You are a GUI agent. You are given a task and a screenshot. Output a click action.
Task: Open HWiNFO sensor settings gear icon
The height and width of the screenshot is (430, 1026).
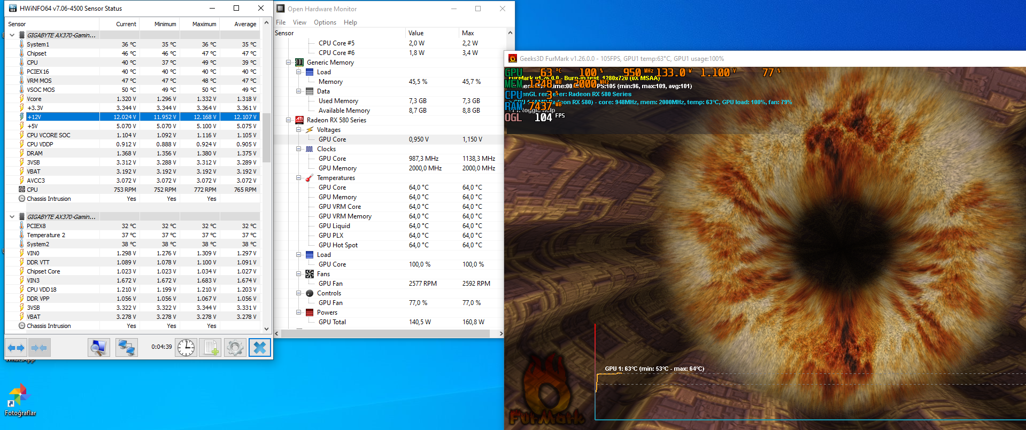tap(235, 348)
